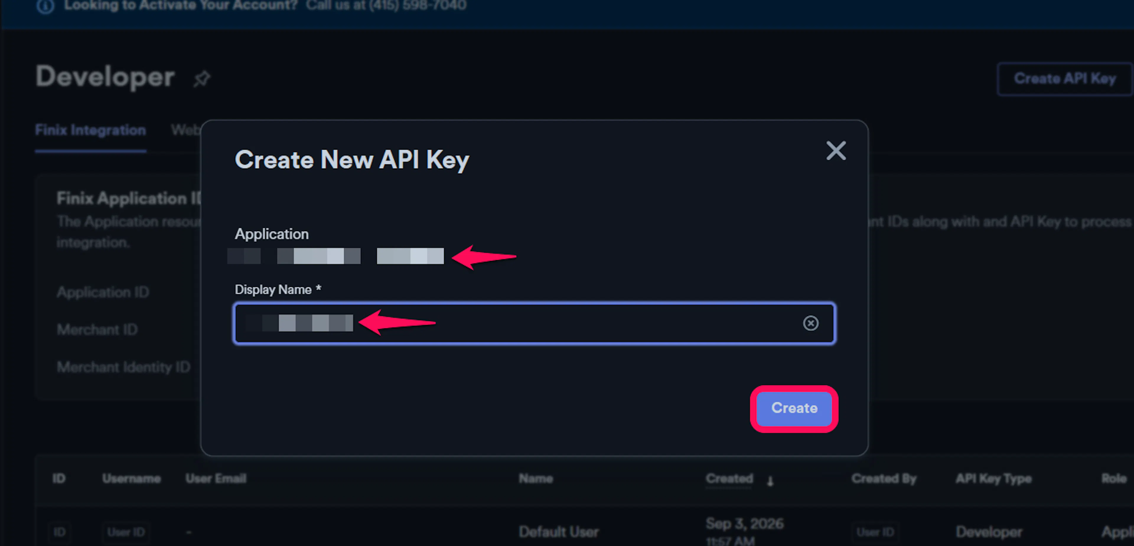
Task: Click the info icon in top banner
Action: click(45, 6)
